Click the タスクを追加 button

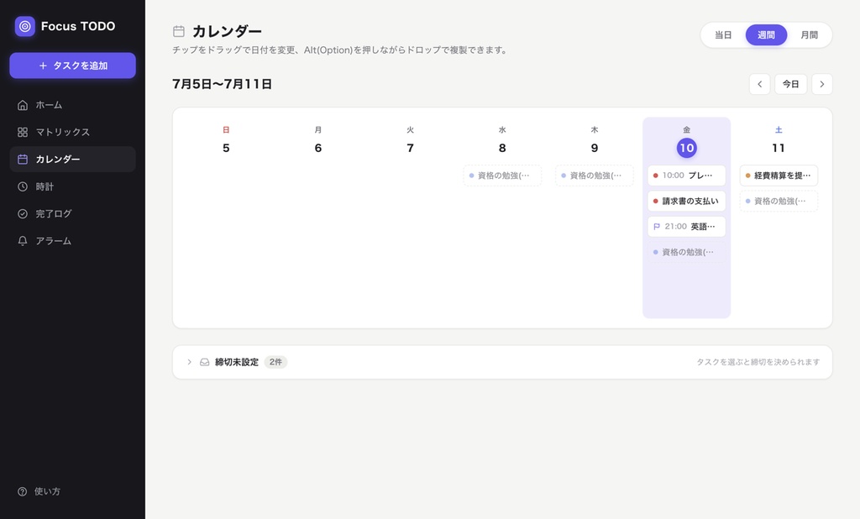point(72,66)
